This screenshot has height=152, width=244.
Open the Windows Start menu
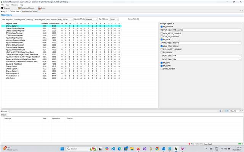pyautogui.click(x=62, y=149)
